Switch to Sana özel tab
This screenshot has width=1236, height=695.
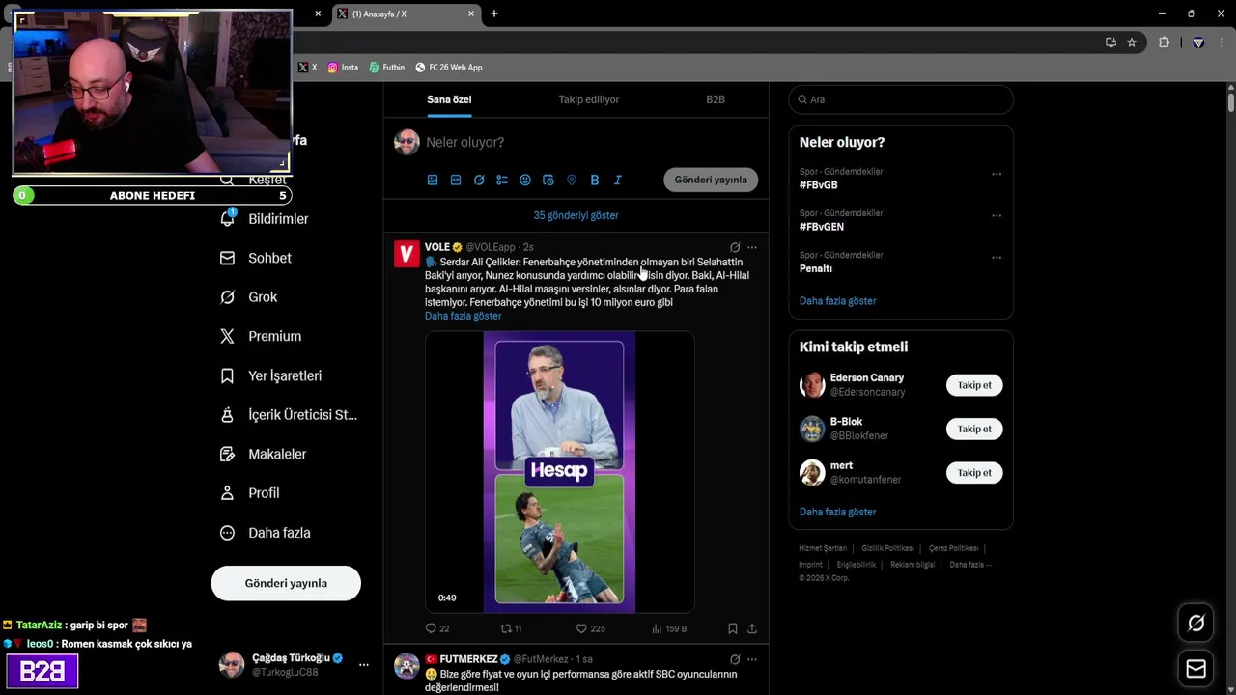[x=449, y=99]
